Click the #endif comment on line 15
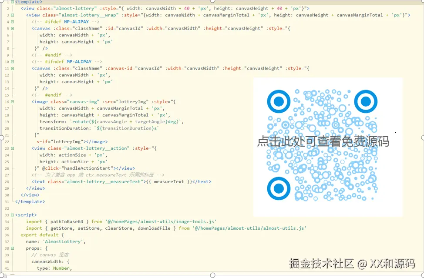The width and height of the screenshot is (424, 278). tap(52, 95)
